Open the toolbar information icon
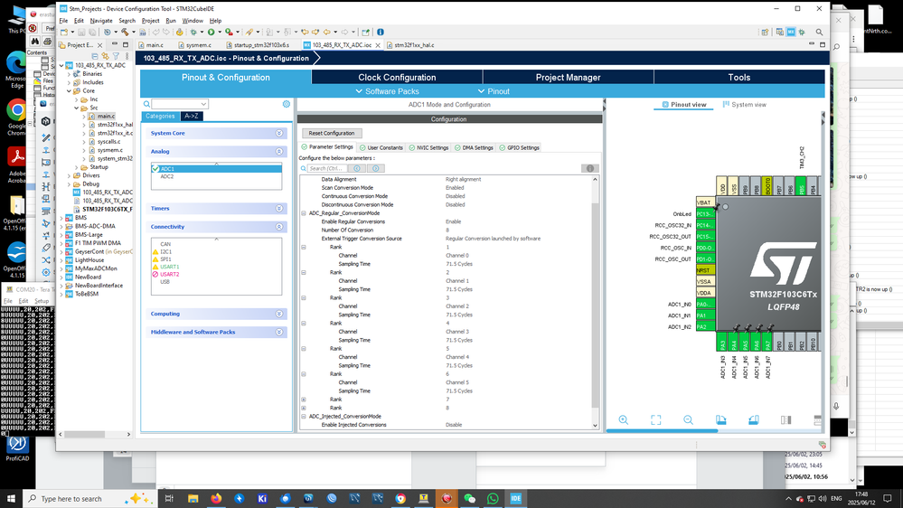Screen dimensions: 903x508 (x=380, y=33)
